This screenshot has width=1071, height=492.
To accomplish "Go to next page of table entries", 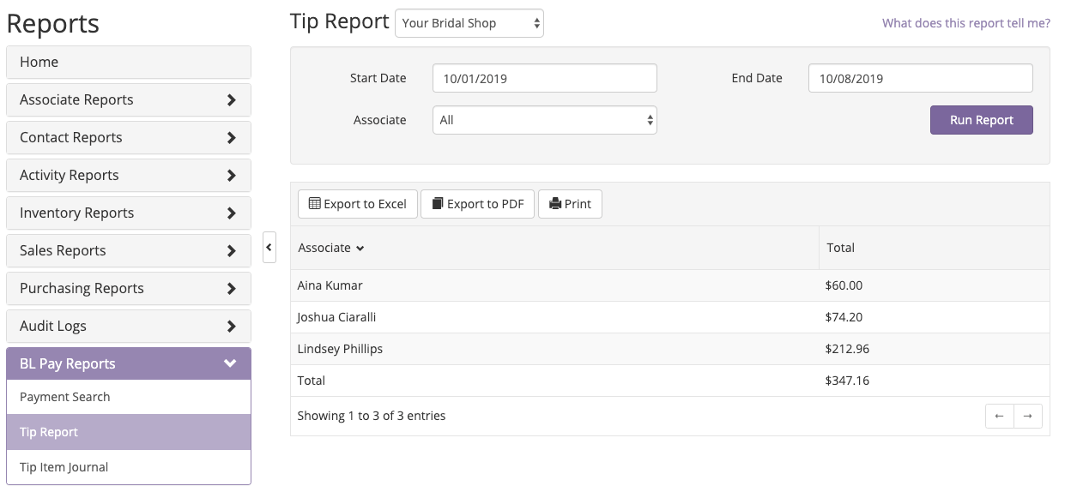I will click(1028, 417).
